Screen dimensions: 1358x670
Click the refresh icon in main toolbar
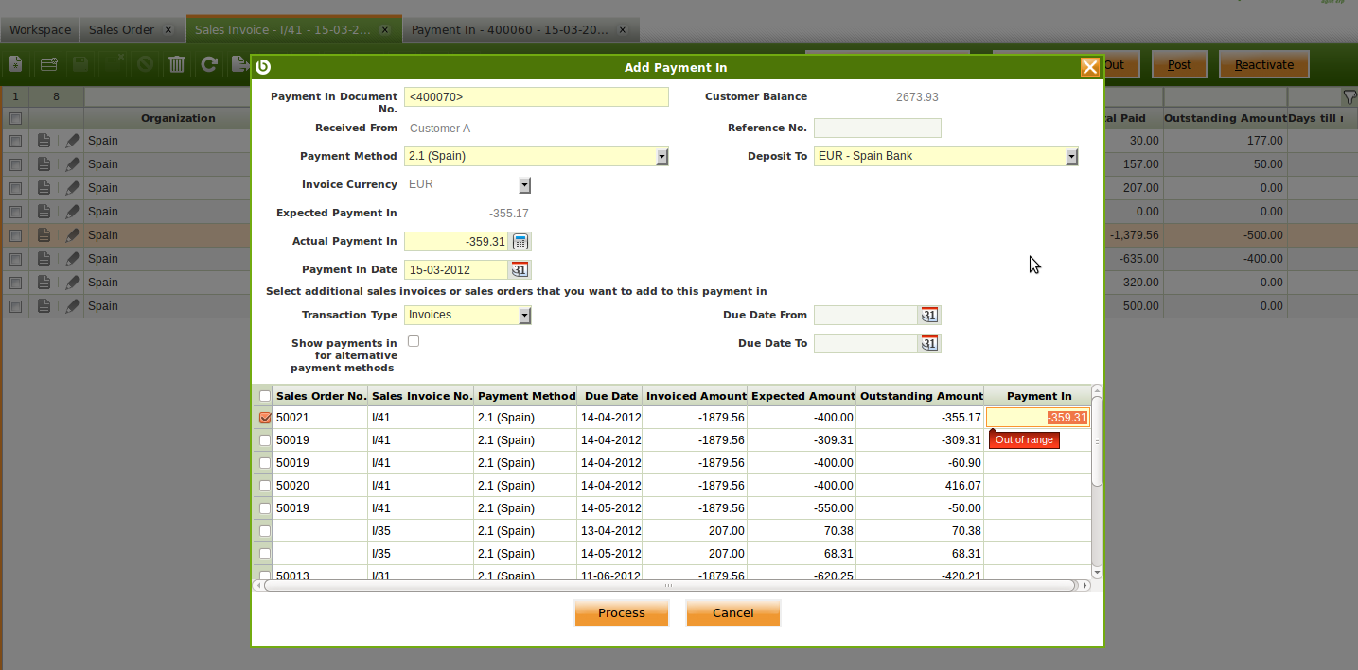(209, 64)
